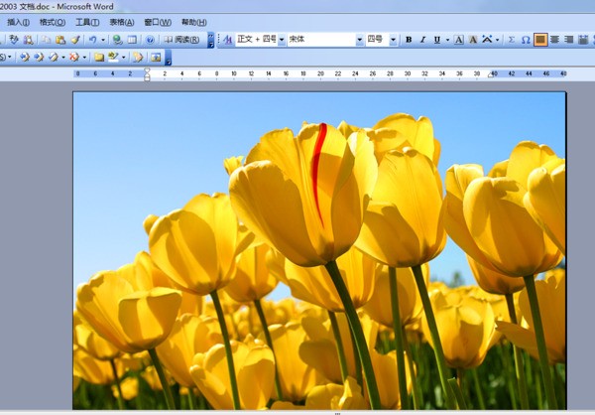
Task: Apply character shading with shaded A icon
Action: [473, 40]
